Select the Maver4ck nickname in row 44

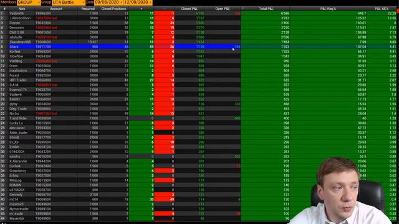point(17,218)
